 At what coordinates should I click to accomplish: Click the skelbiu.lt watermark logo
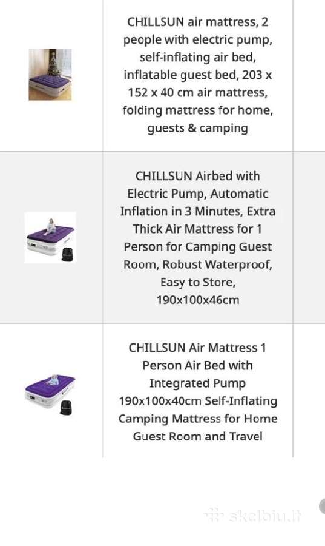[x=252, y=516]
